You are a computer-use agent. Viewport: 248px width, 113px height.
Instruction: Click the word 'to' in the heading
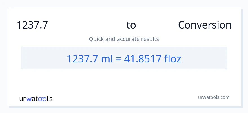click(x=131, y=25)
